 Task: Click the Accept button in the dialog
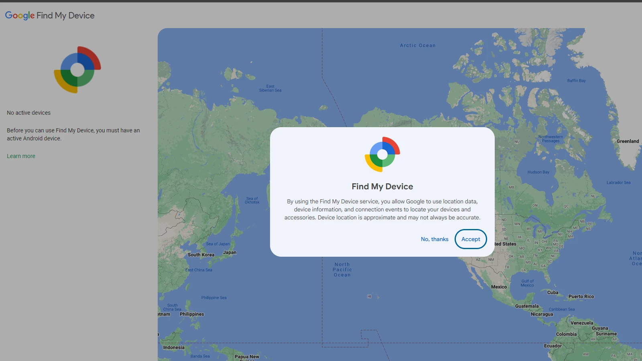471,239
